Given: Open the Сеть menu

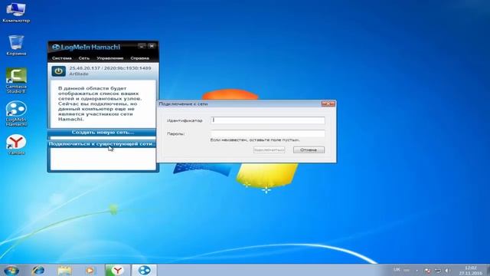Looking at the screenshot, I should point(83,58).
